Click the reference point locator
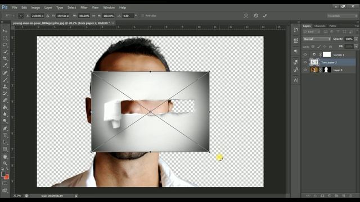 pos(21,16)
